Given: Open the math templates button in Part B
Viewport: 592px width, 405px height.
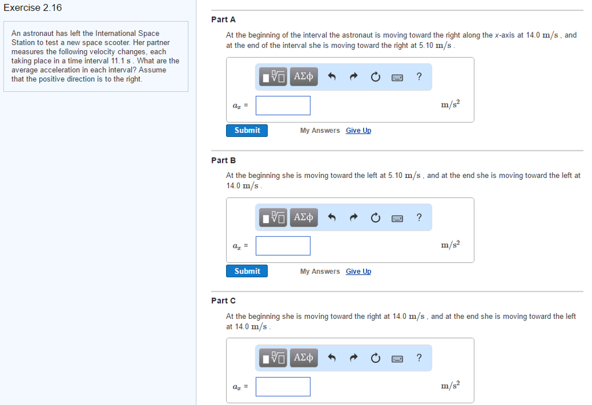Looking at the screenshot, I should click(x=273, y=218).
